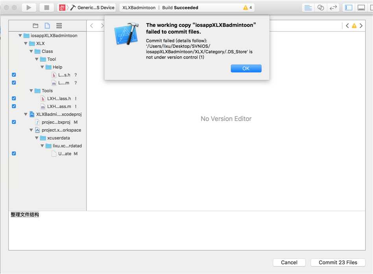This screenshot has height=274, width=373.
Task: Collapse the xcuserdata folder
Action: [x=37, y=138]
